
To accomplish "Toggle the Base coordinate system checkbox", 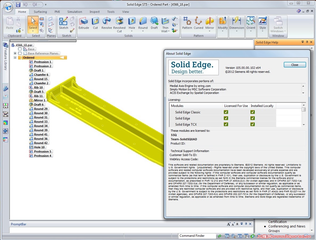I will pyautogui.click(x=20, y=49).
